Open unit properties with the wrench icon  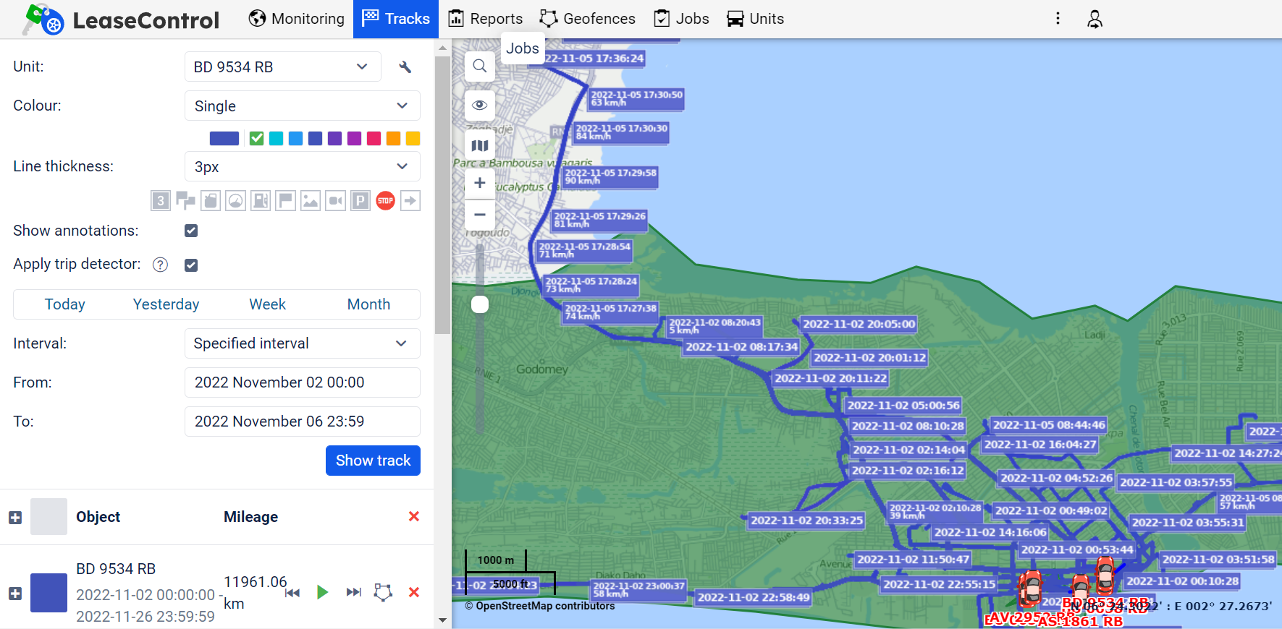405,67
